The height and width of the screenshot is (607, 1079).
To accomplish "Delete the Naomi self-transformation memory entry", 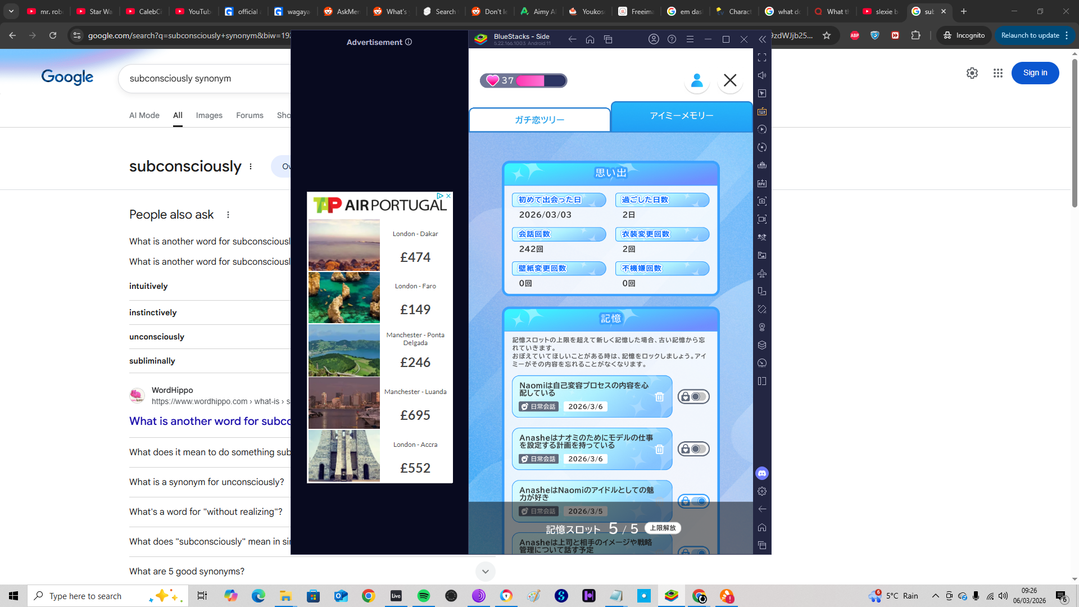I will pyautogui.click(x=659, y=397).
